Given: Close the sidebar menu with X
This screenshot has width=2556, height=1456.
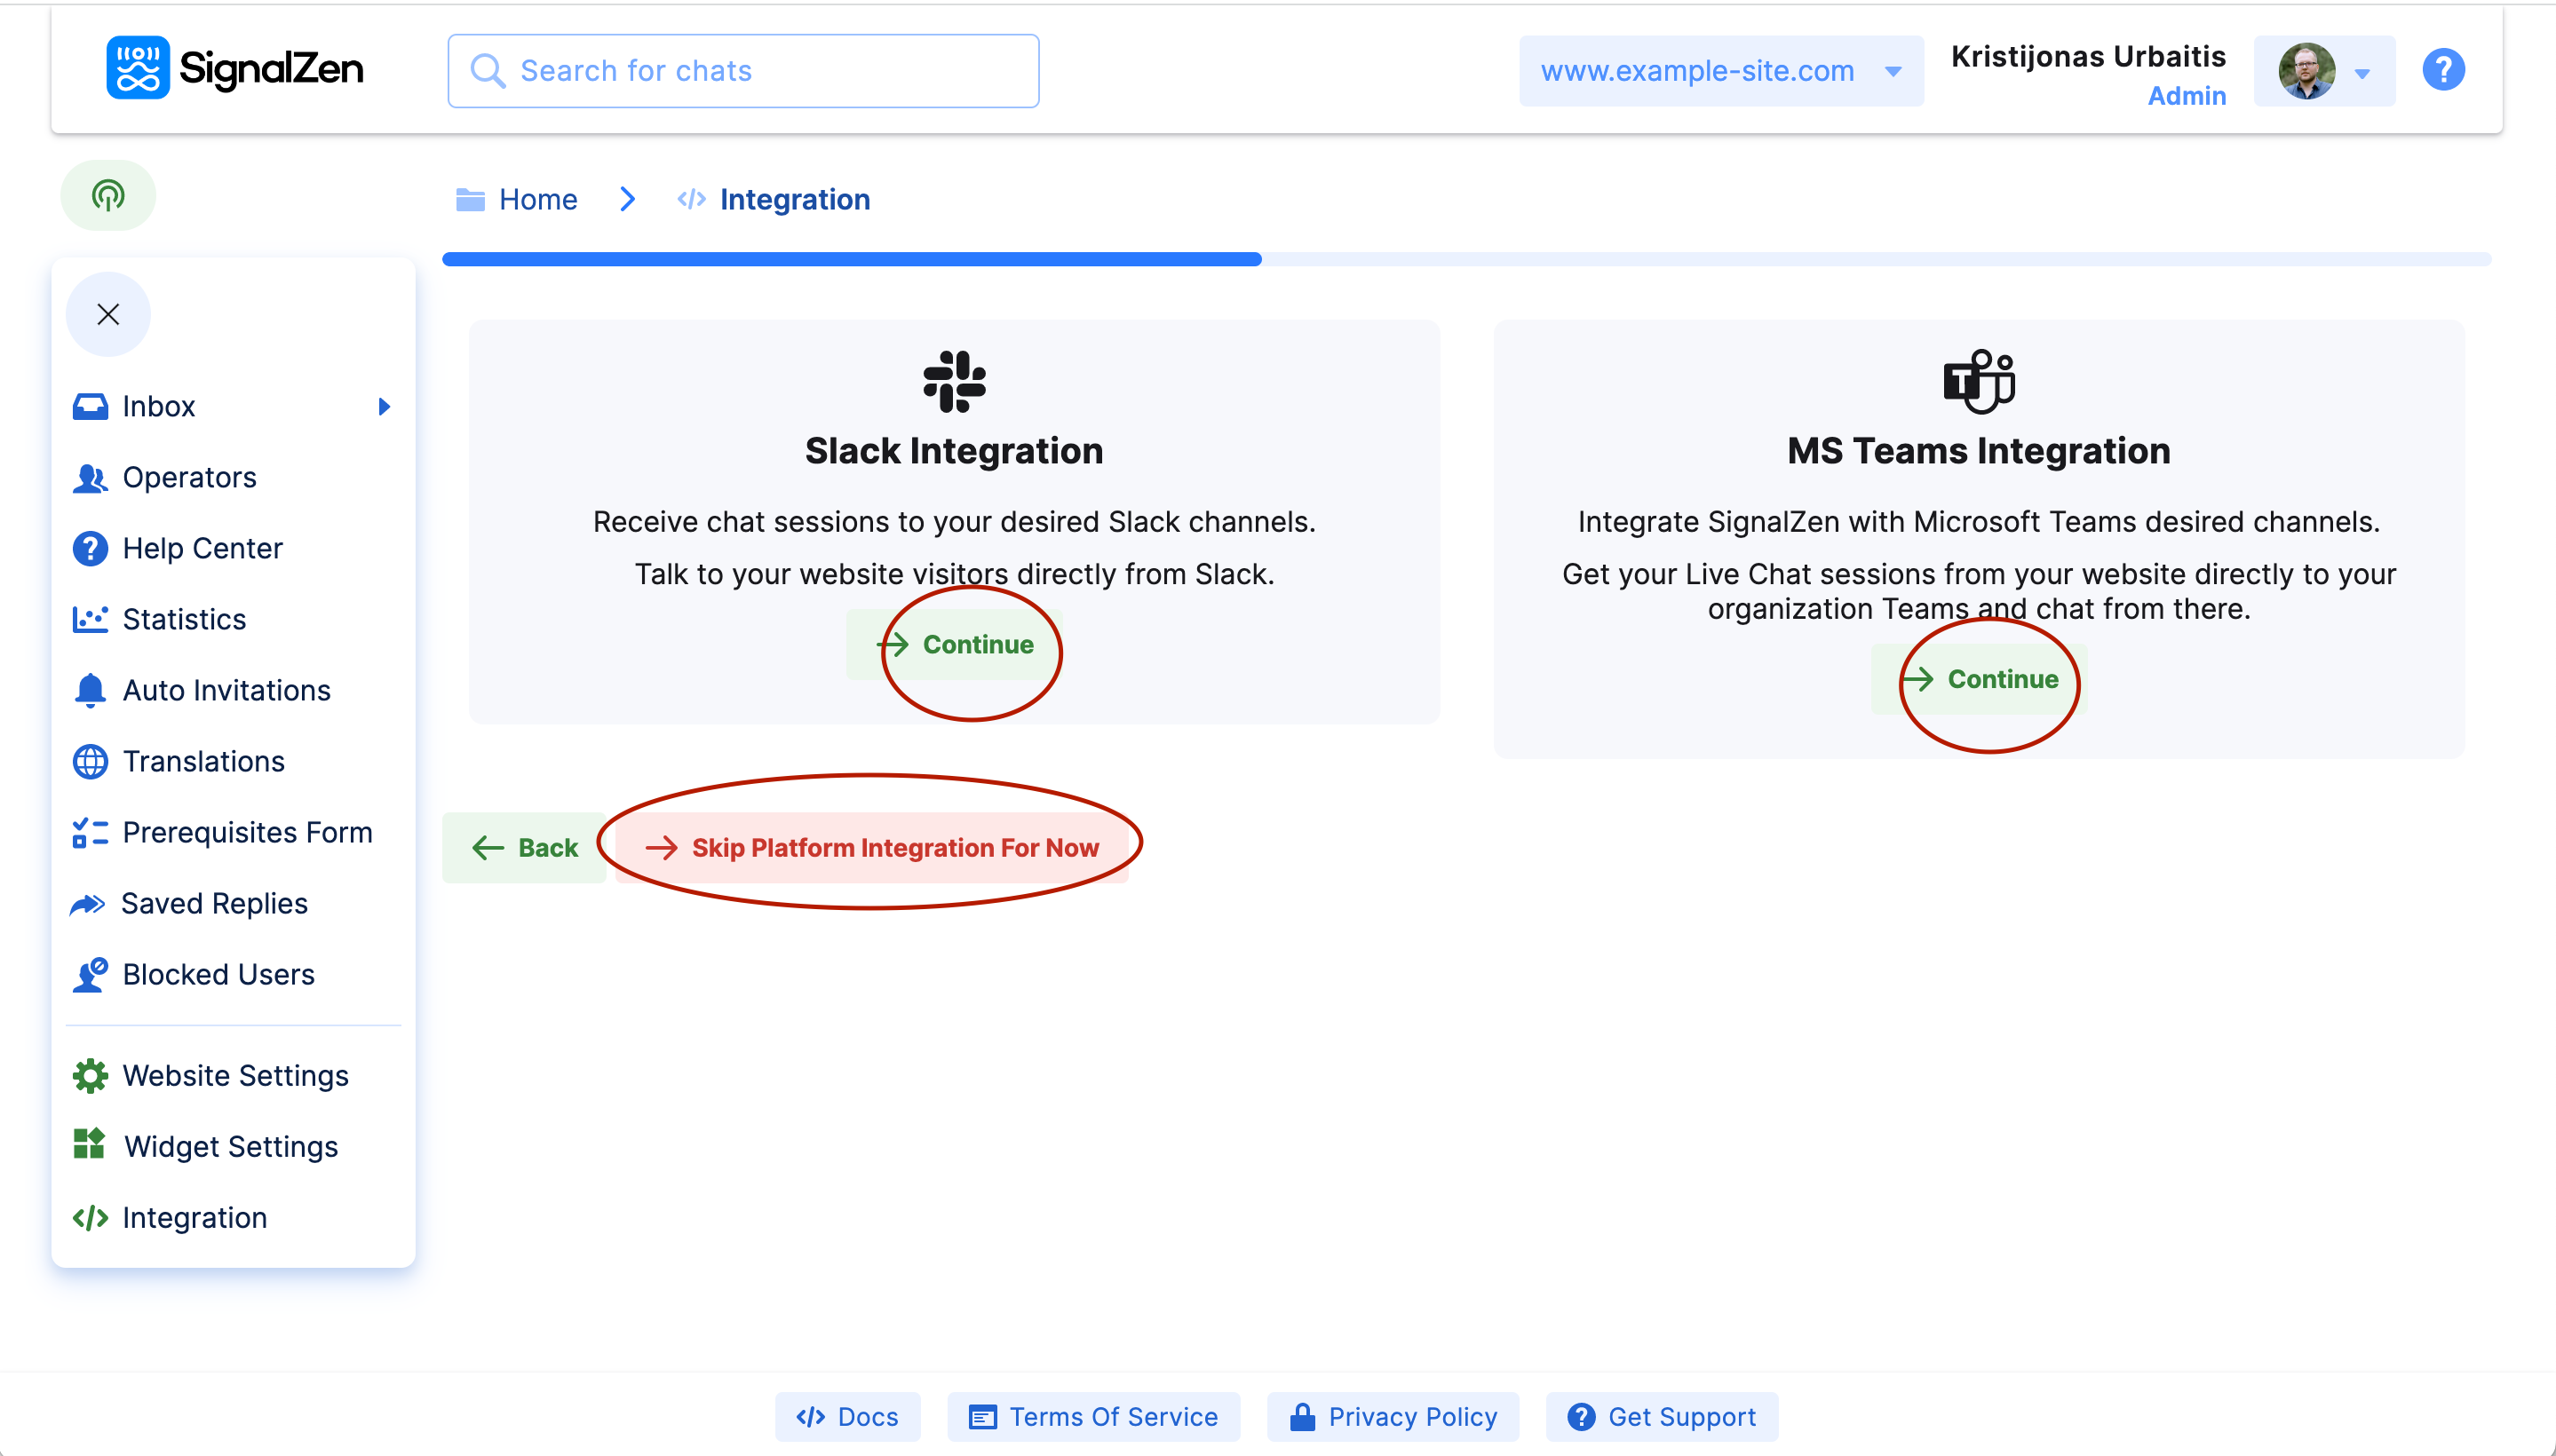Looking at the screenshot, I should click(x=108, y=314).
